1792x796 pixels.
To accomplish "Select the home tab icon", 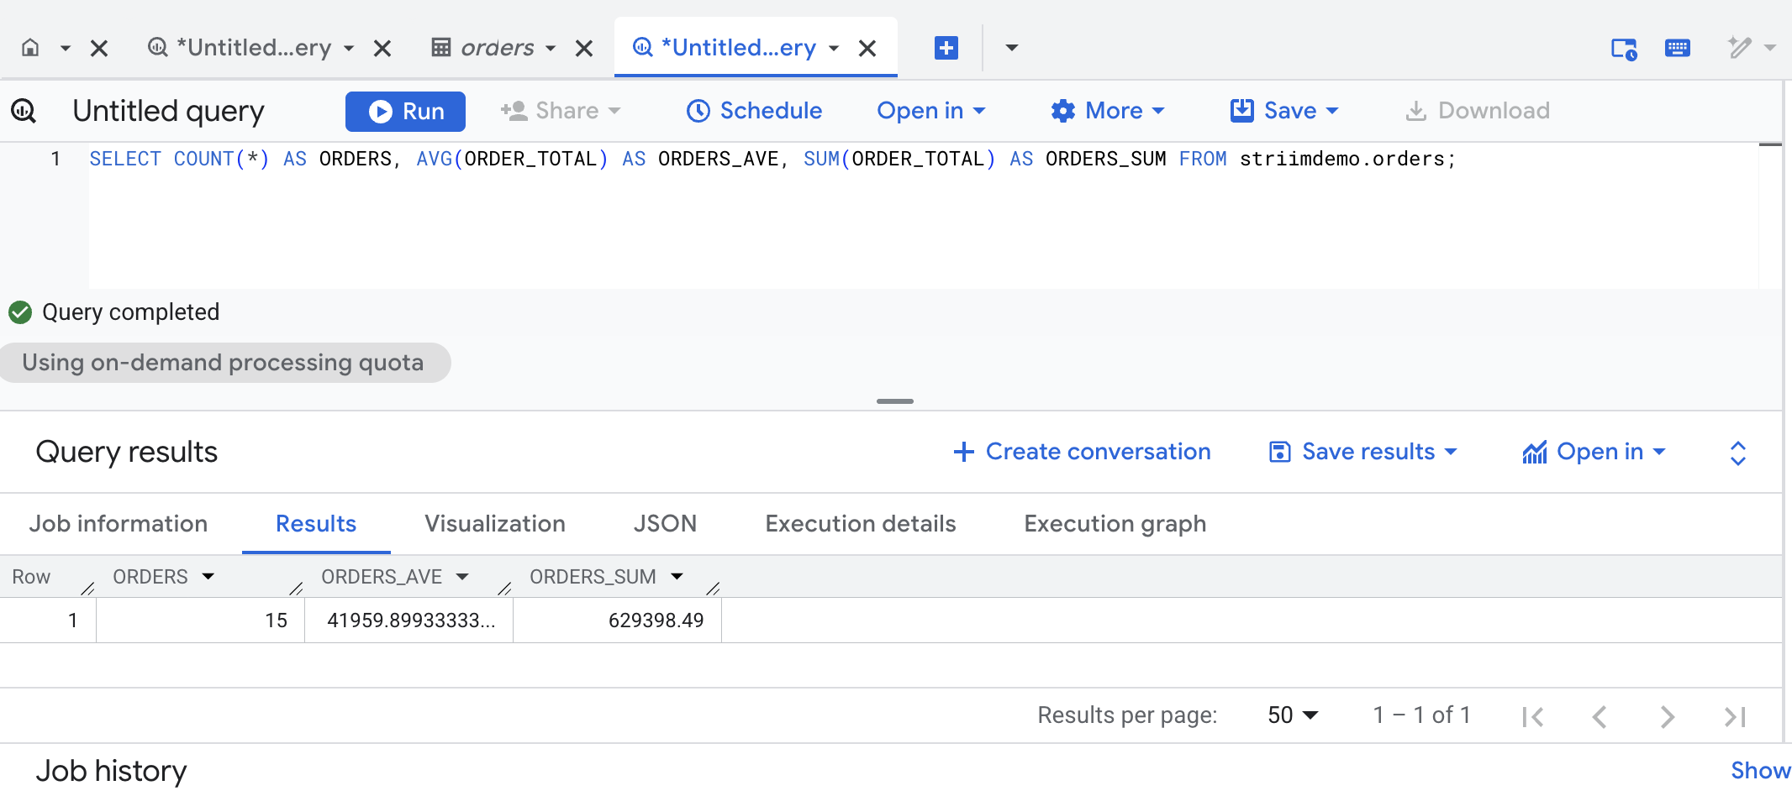I will pos(30,48).
